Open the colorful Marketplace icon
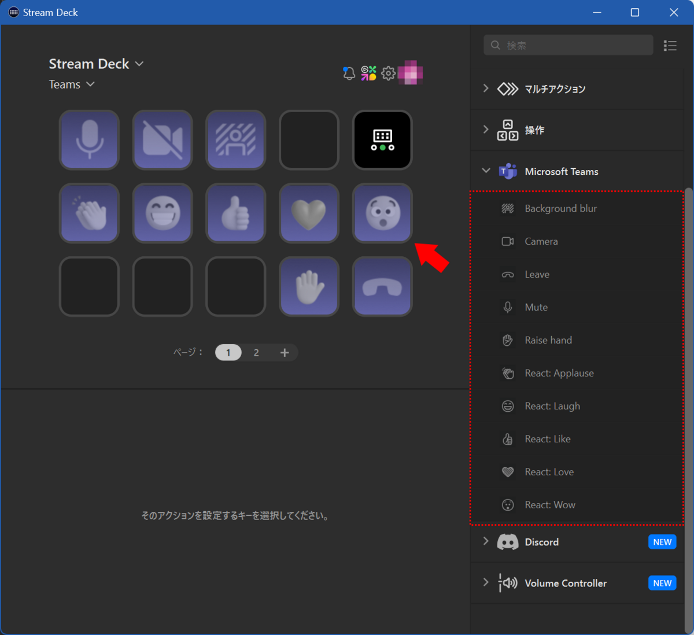694x635 pixels. 368,73
